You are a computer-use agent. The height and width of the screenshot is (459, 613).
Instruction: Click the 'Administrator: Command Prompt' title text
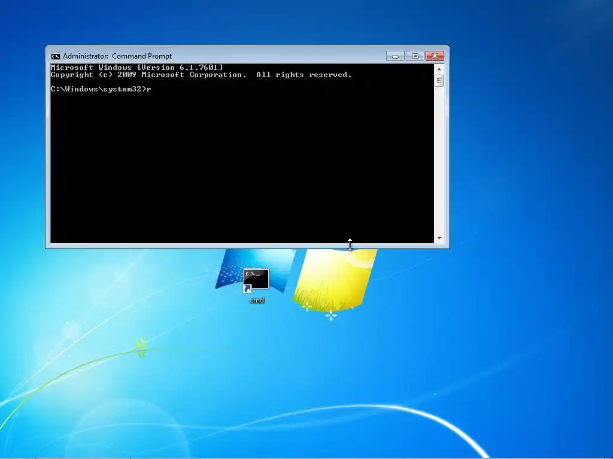pyautogui.click(x=117, y=56)
